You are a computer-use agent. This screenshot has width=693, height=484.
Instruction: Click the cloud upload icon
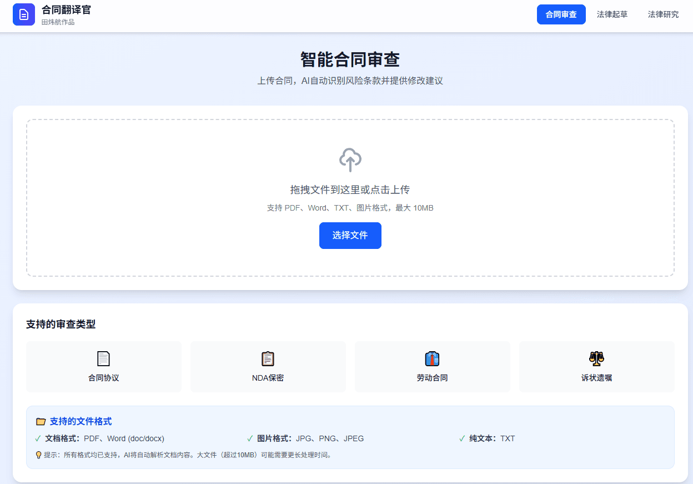pyautogui.click(x=350, y=161)
